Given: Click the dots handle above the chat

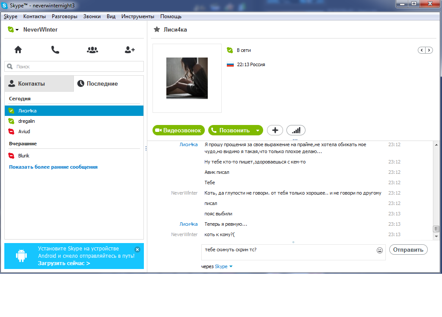Looking at the screenshot, I should [295, 140].
